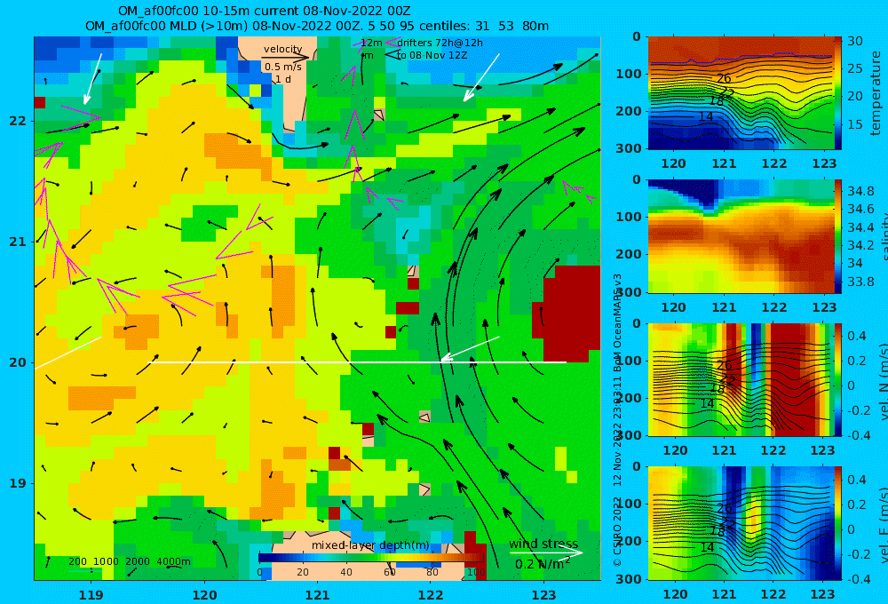Click the '40' tick on the mixed-layer colorbar
Viewport: 888px width, 604px height.
tap(346, 572)
